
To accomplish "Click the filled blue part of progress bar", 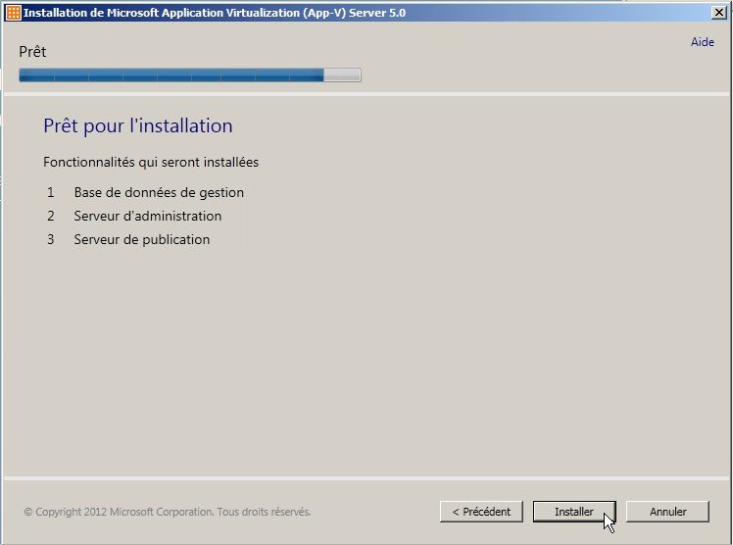I will tap(171, 74).
